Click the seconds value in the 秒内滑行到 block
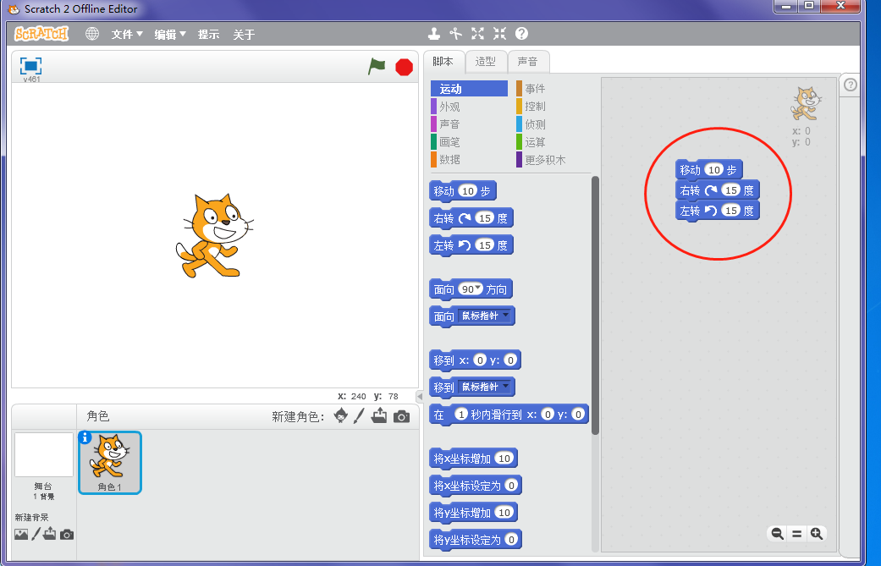 [460, 415]
